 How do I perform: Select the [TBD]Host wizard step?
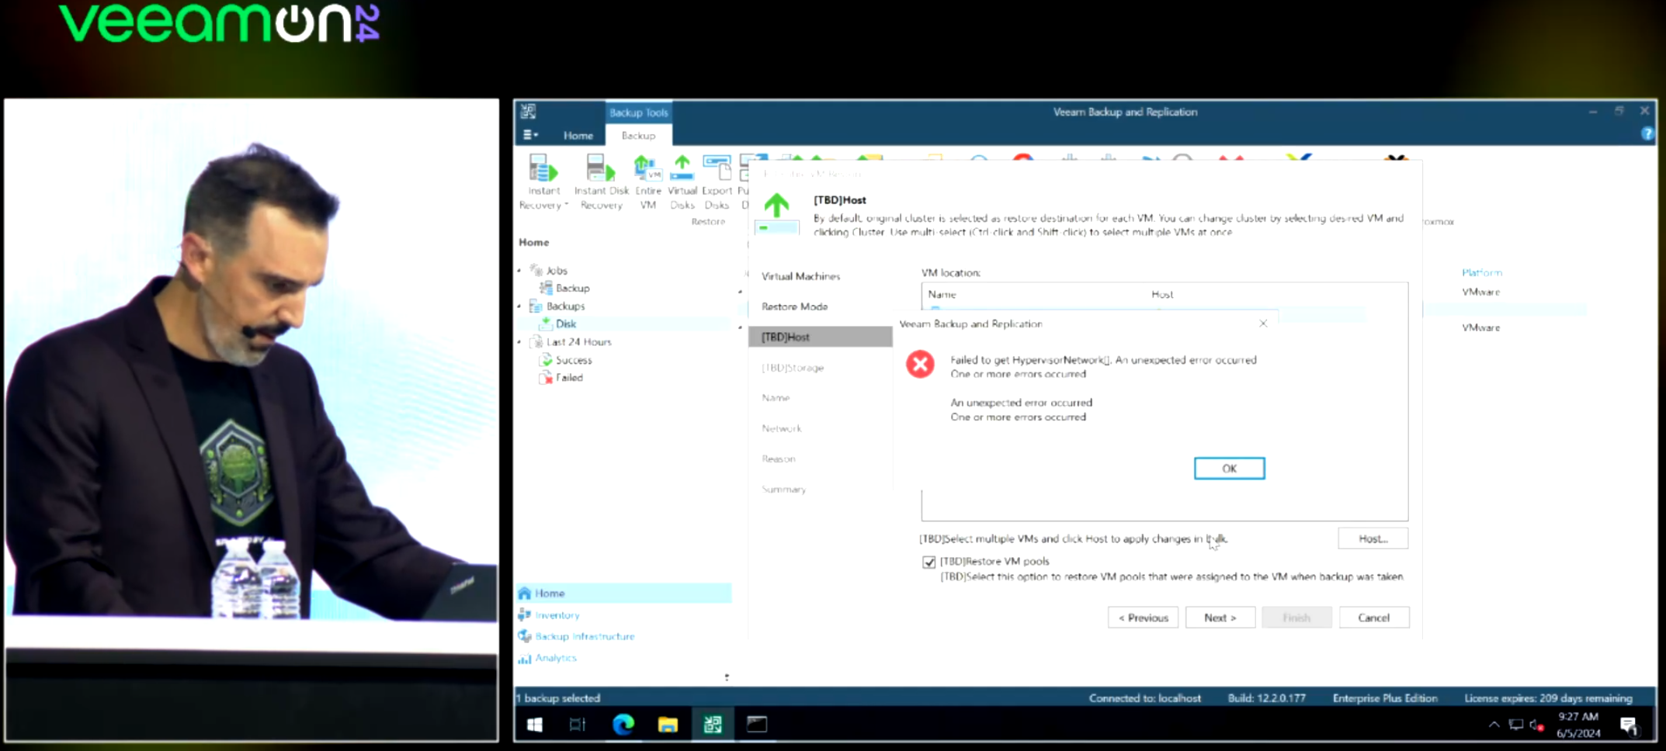pos(820,337)
